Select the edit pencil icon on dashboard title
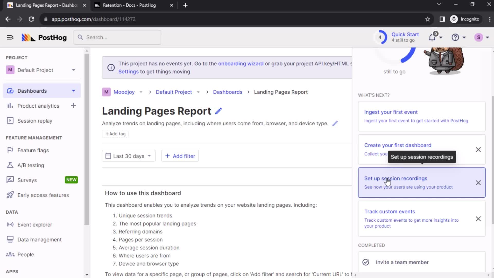The height and width of the screenshot is (278, 494). [219, 111]
